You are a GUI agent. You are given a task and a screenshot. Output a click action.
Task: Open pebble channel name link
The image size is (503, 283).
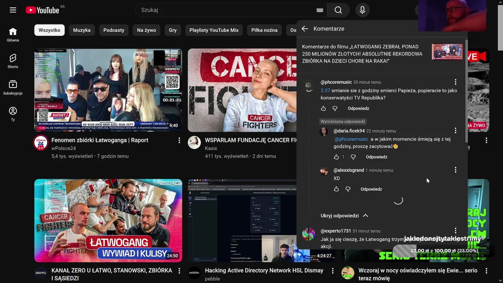[213, 279]
